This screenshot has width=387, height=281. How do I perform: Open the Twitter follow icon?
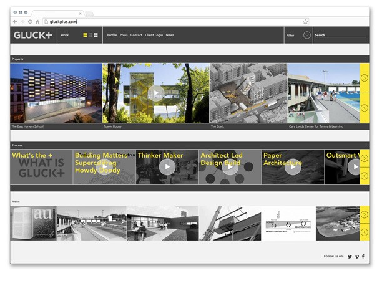[x=350, y=257]
